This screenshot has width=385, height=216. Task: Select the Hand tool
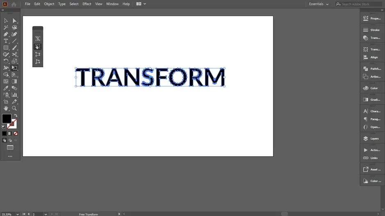click(6, 108)
